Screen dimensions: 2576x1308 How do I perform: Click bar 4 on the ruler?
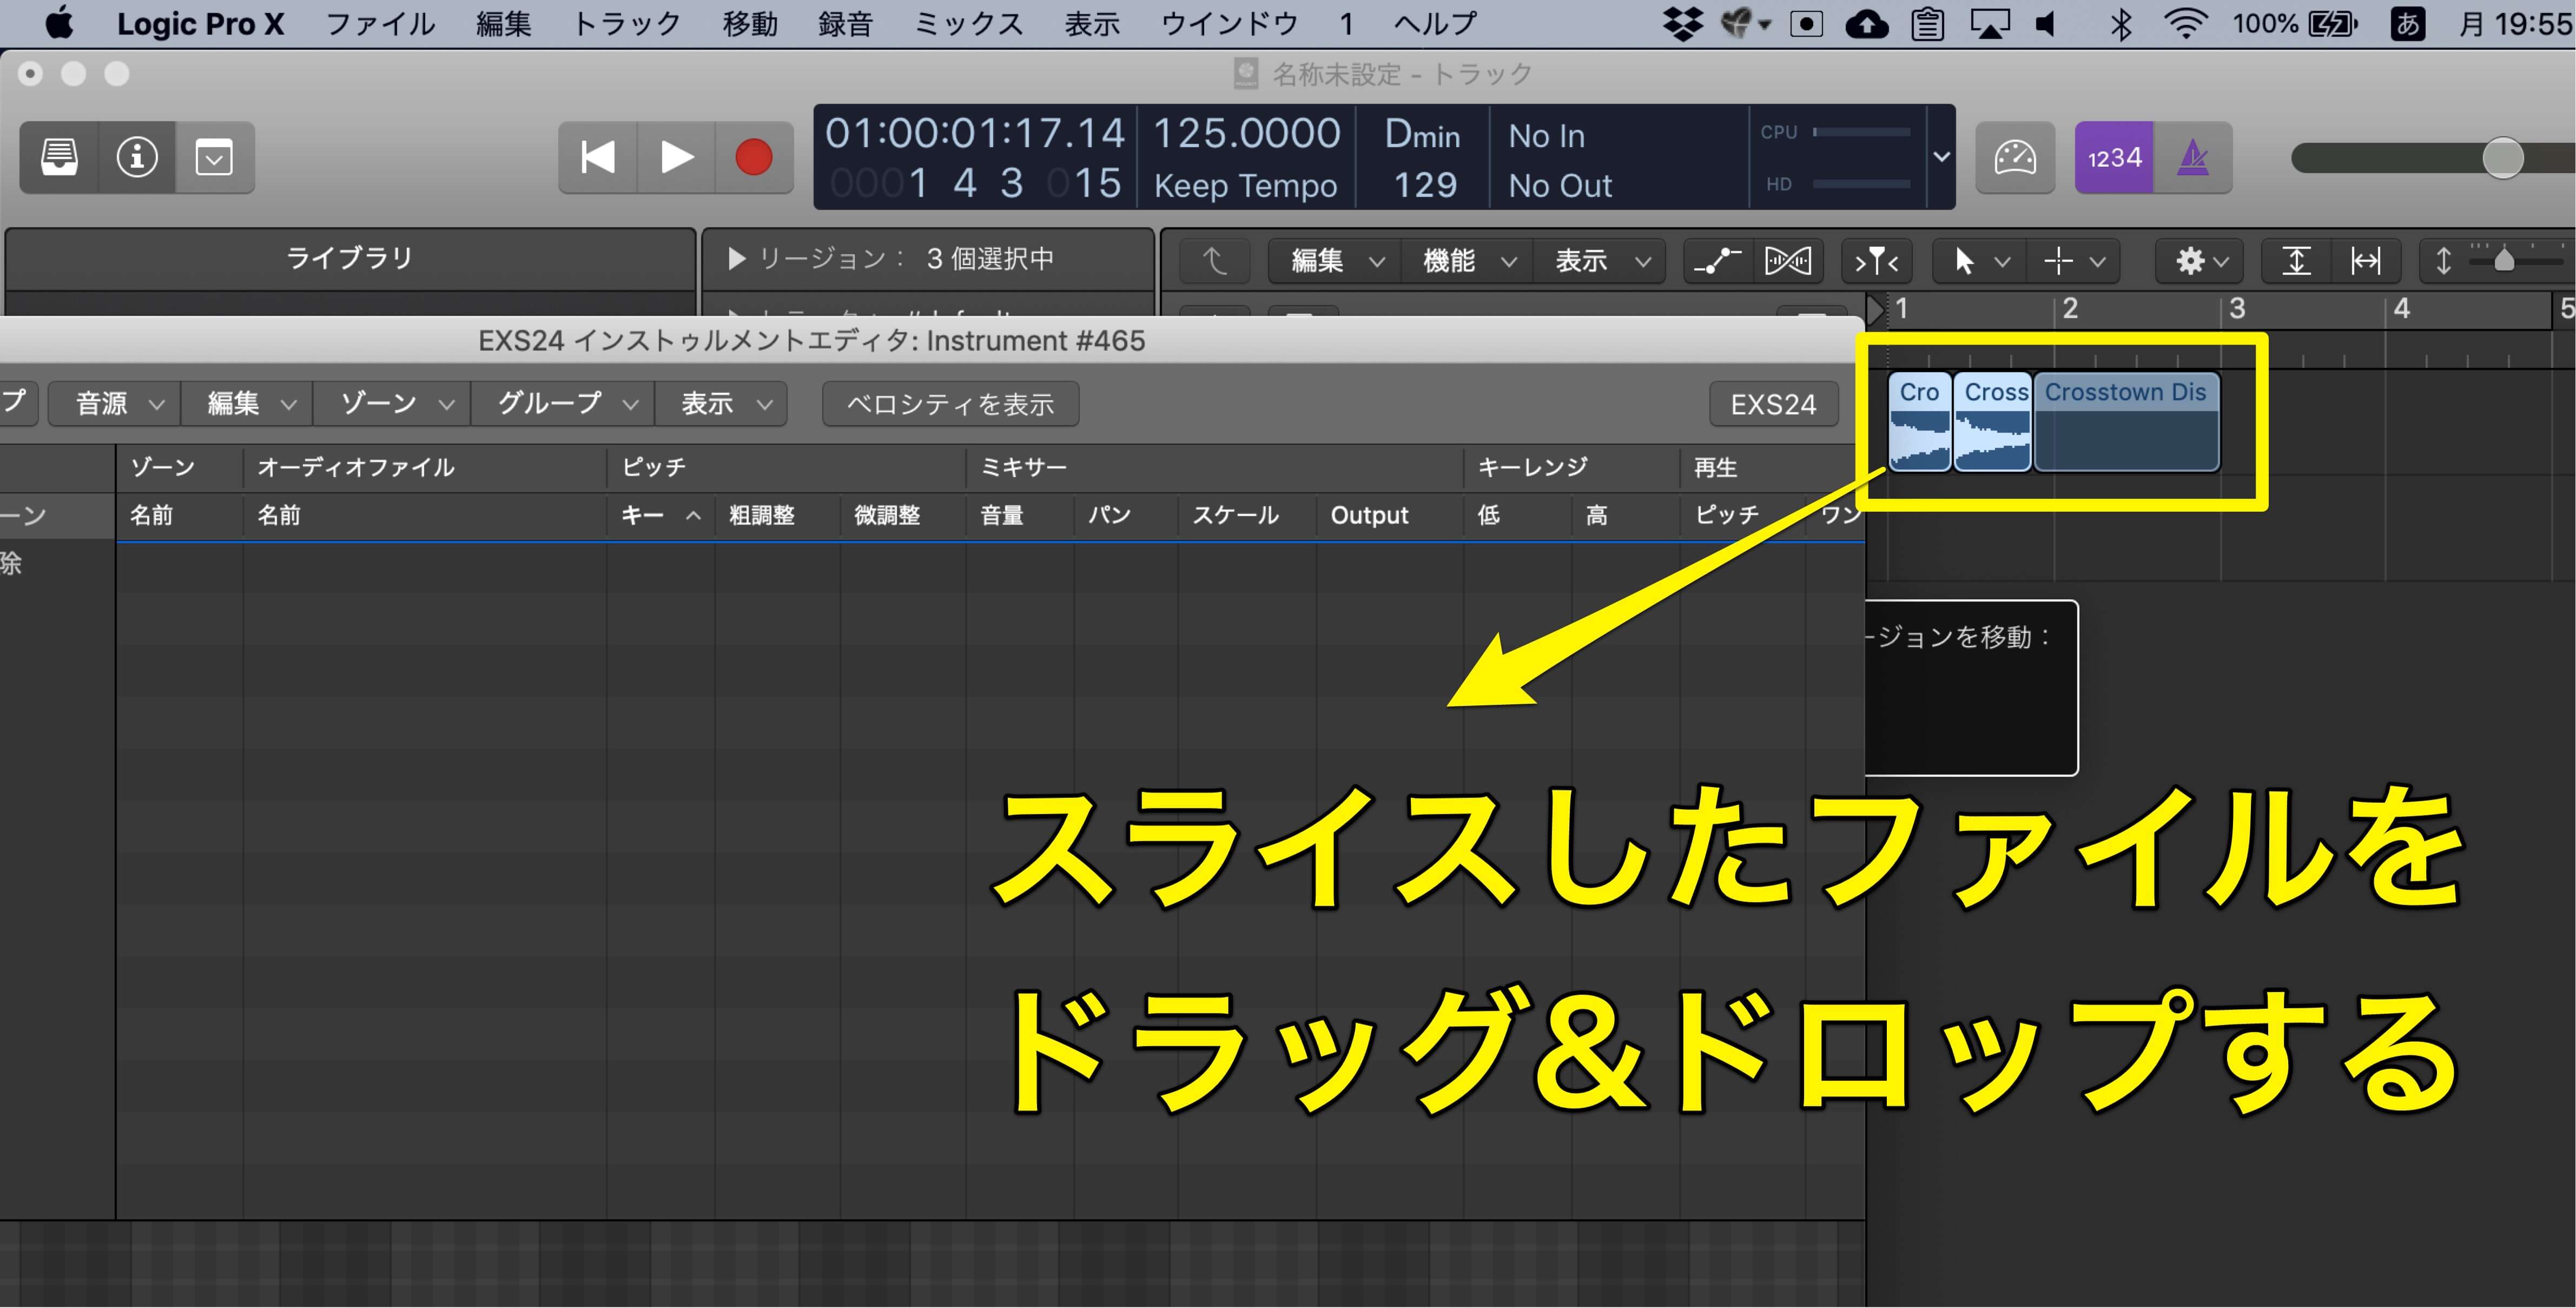coord(2402,309)
